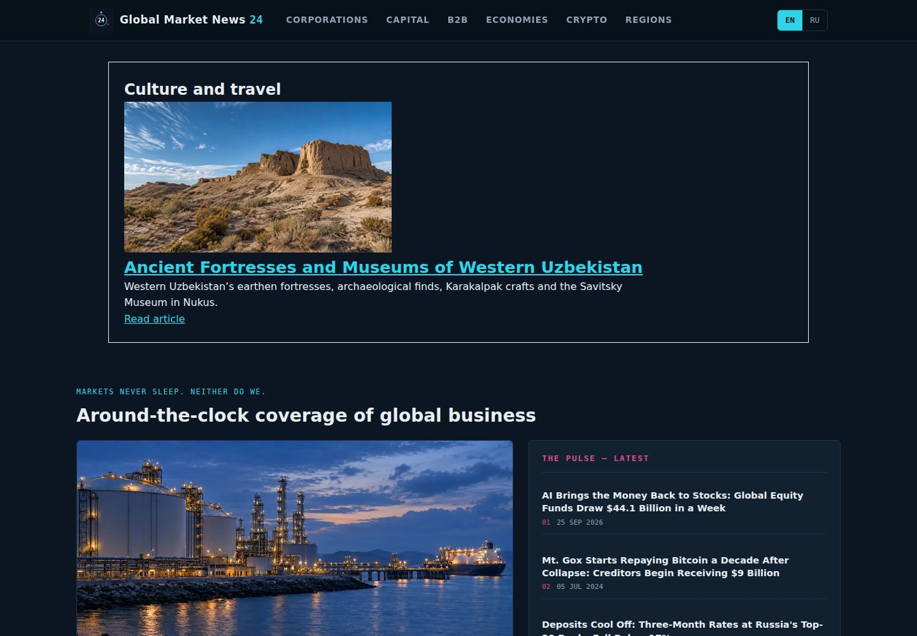Switch language to EN
Viewport: 917px width, 636px height.
click(790, 20)
